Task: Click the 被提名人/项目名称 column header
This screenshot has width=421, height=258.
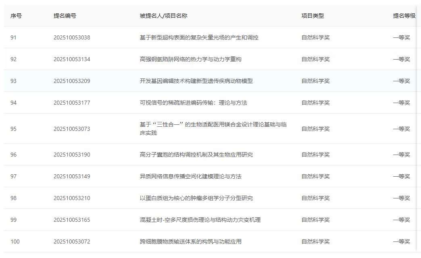Action: point(163,16)
